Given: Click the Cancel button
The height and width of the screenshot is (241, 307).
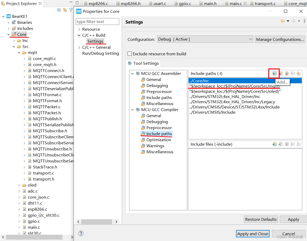Looking at the screenshot, I should [289, 234].
